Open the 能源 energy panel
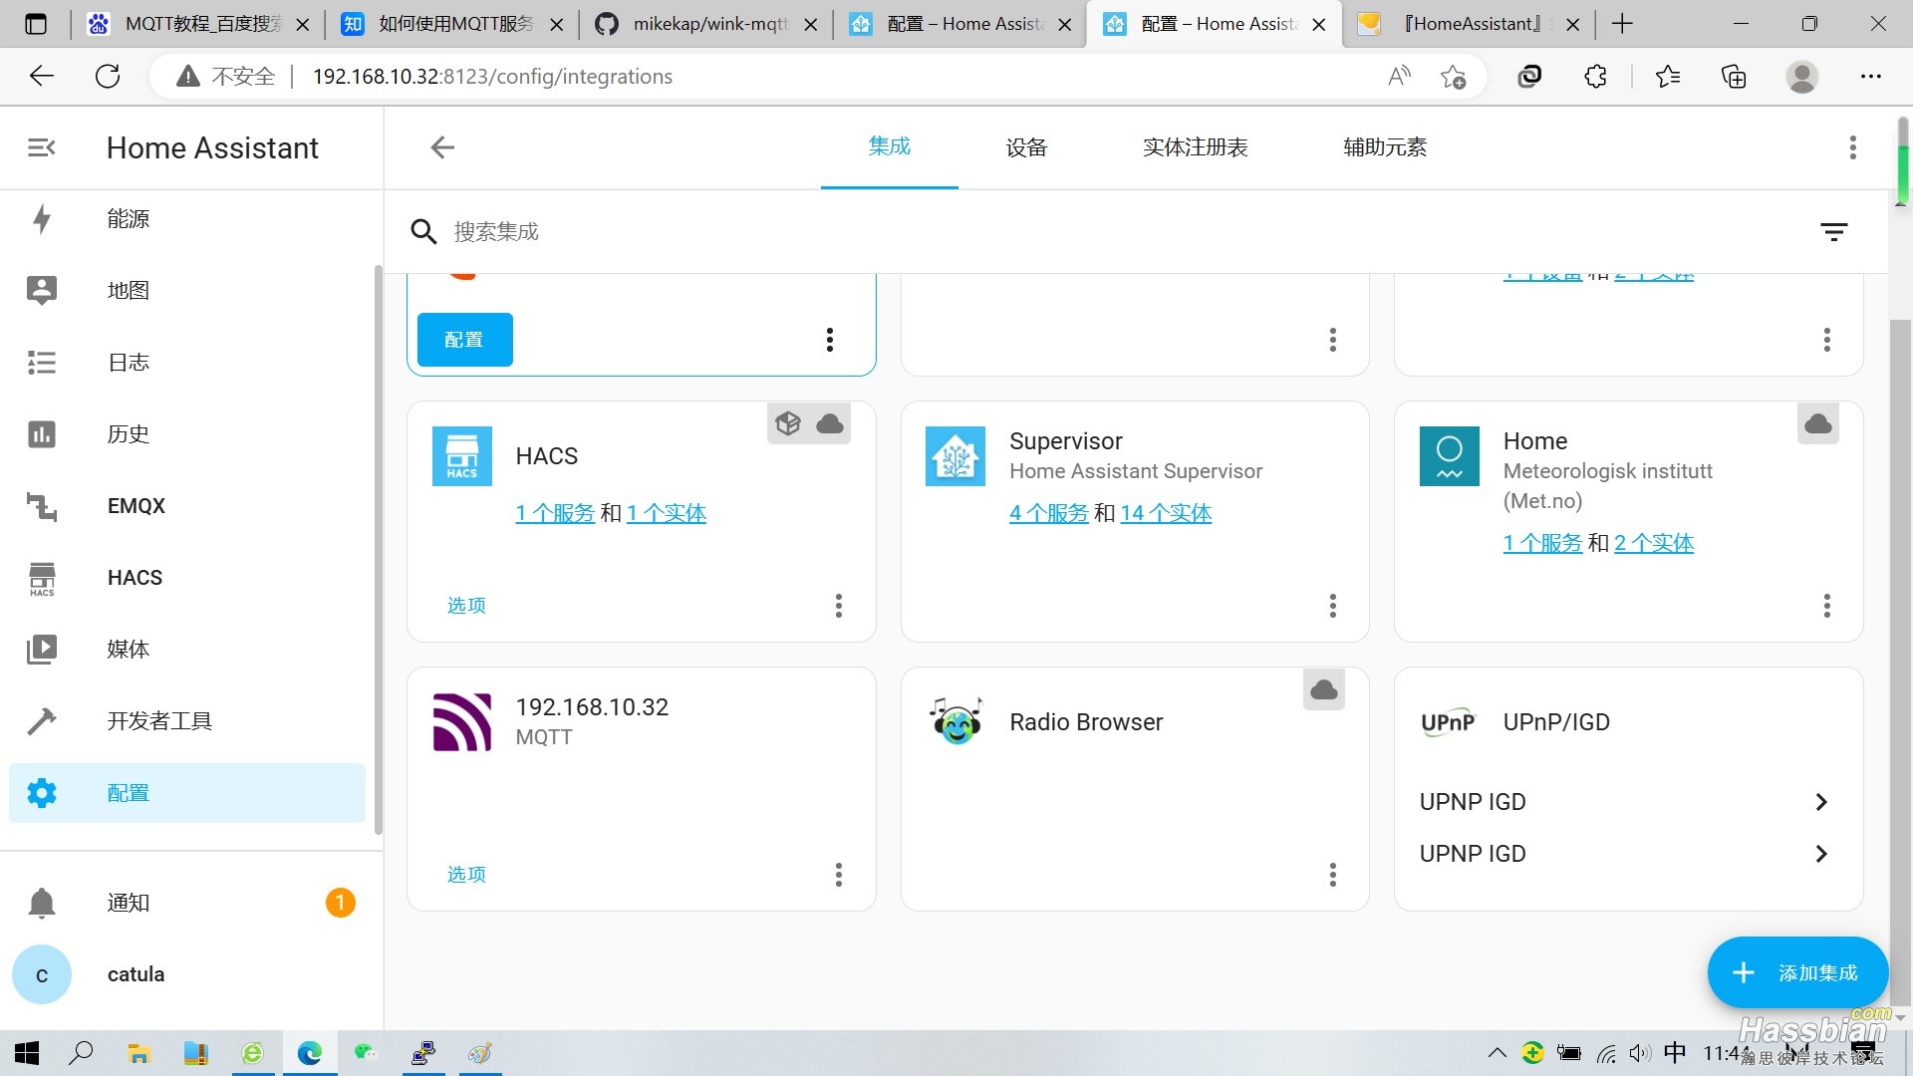Image resolution: width=1913 pixels, height=1076 pixels. [187, 219]
